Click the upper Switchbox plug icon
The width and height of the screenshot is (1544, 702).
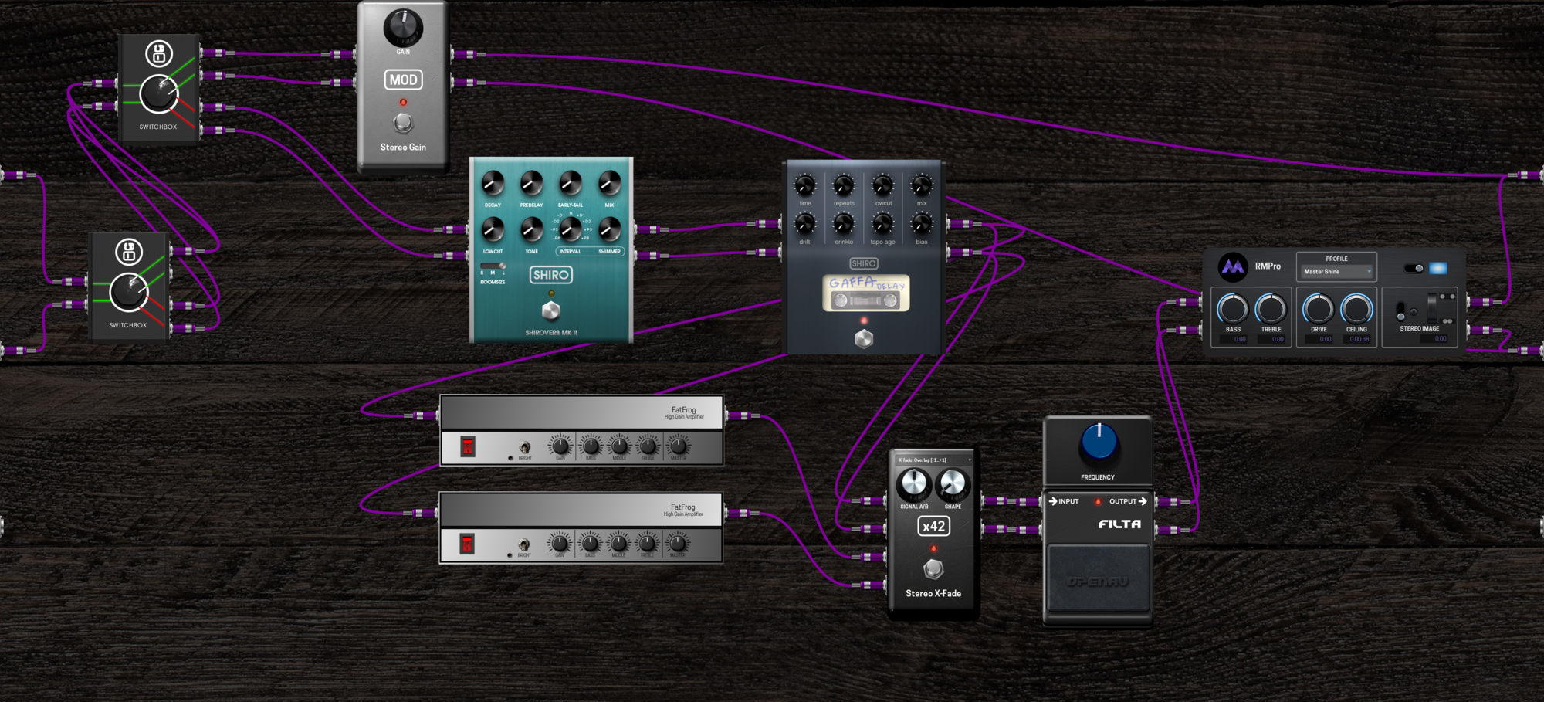click(x=159, y=54)
